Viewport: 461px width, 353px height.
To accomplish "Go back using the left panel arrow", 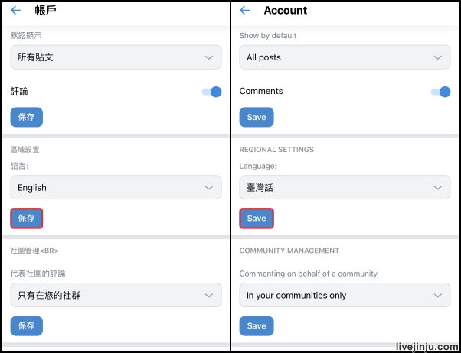I will tap(16, 11).
